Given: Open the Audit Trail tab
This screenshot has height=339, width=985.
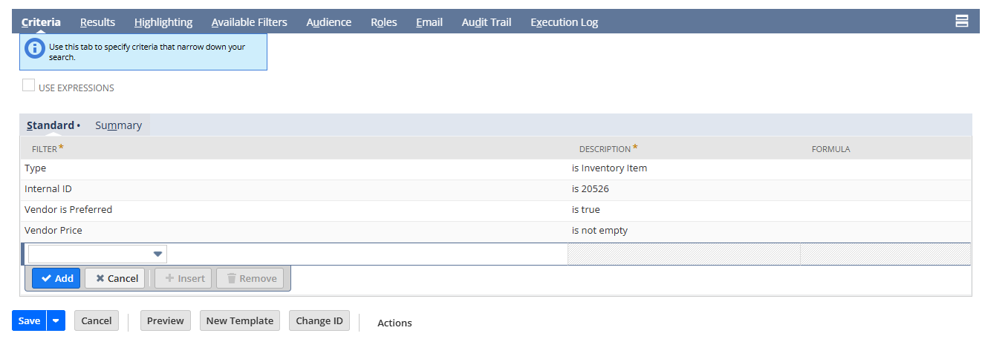Looking at the screenshot, I should [x=486, y=22].
